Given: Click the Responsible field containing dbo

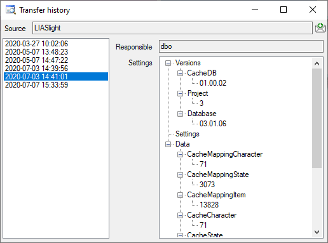Looking at the screenshot, I should 241,46.
